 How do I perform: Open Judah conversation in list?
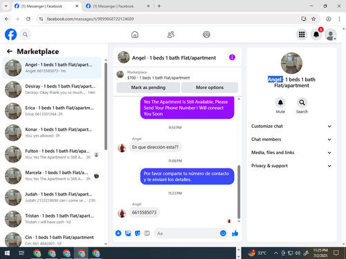pos(52,198)
